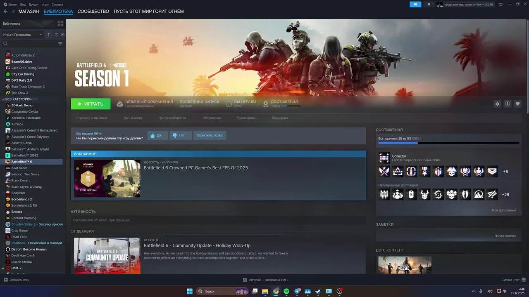Open the Друзья menu
Screen dimensions: 529x297
click(x=33, y=5)
